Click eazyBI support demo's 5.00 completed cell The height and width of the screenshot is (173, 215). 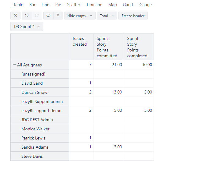(139, 111)
